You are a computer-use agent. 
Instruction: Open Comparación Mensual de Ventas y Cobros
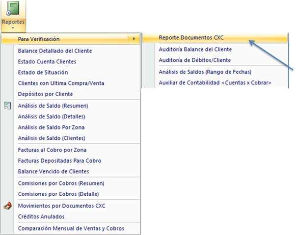(x=71, y=229)
